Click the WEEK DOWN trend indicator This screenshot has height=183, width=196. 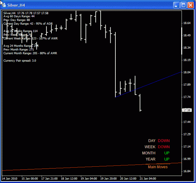(157, 147)
